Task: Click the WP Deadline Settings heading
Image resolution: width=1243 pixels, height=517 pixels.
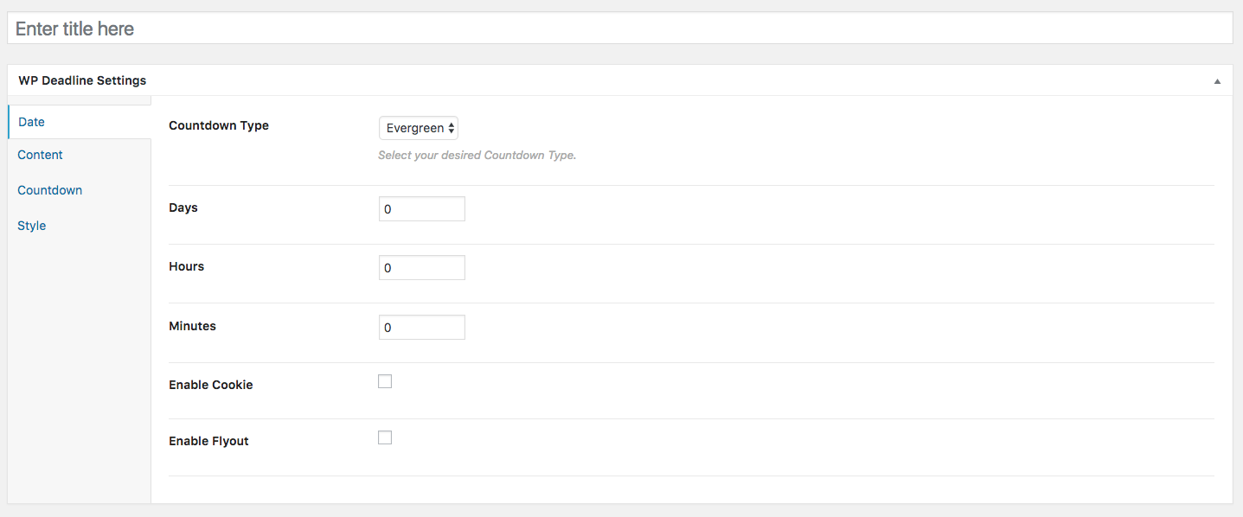Action: (82, 80)
